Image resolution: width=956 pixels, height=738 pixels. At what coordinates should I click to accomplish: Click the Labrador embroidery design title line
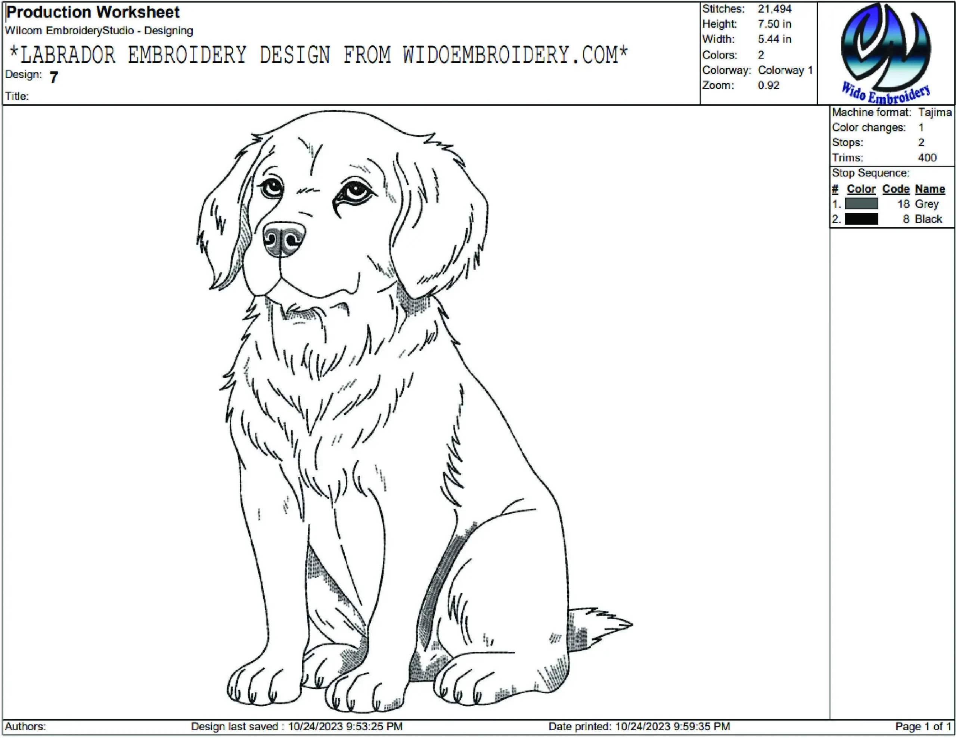[x=318, y=55]
